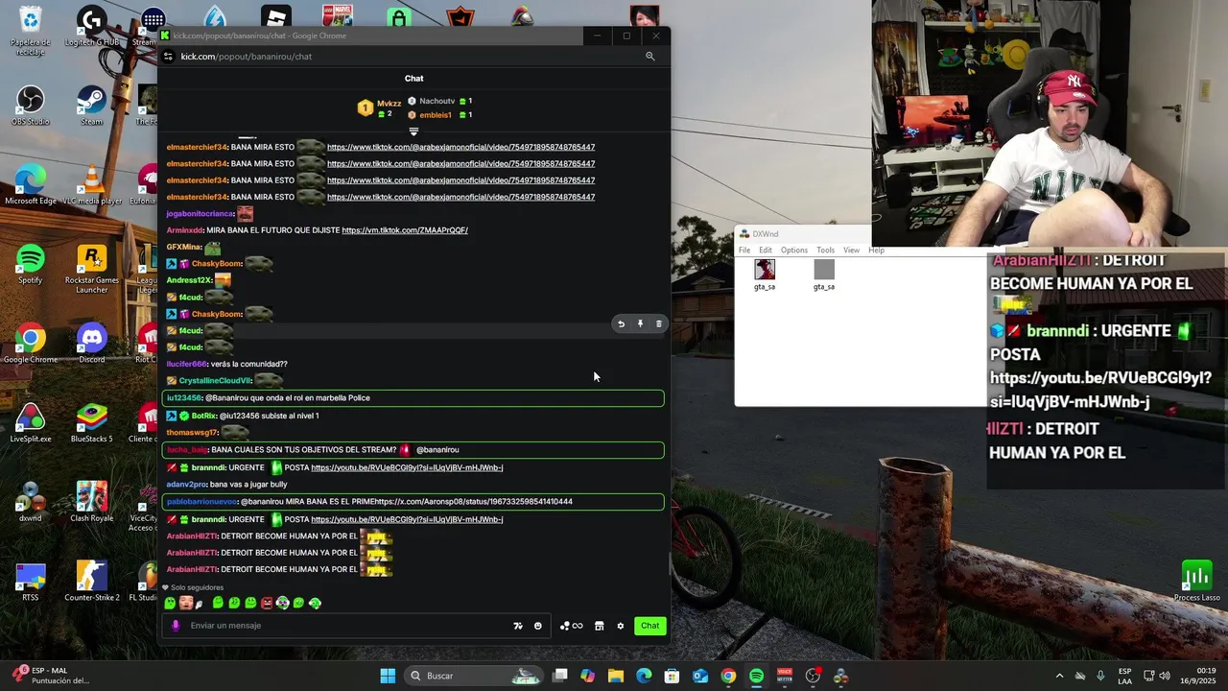Click the channel points infinity icon

click(x=572, y=626)
